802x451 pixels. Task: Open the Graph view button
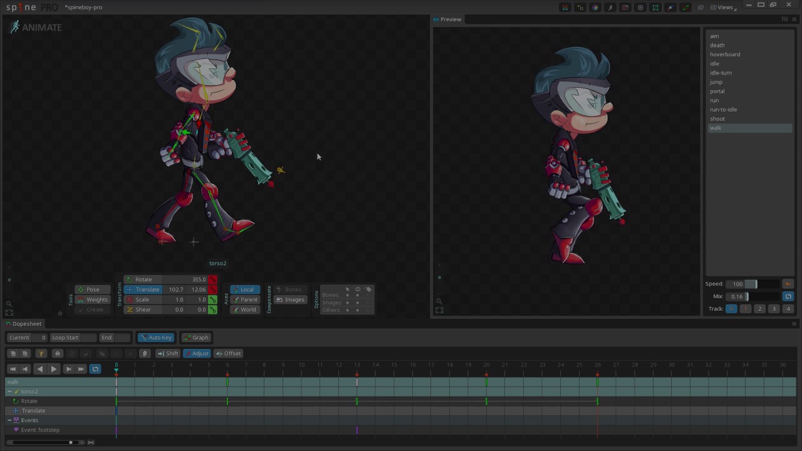tap(195, 338)
